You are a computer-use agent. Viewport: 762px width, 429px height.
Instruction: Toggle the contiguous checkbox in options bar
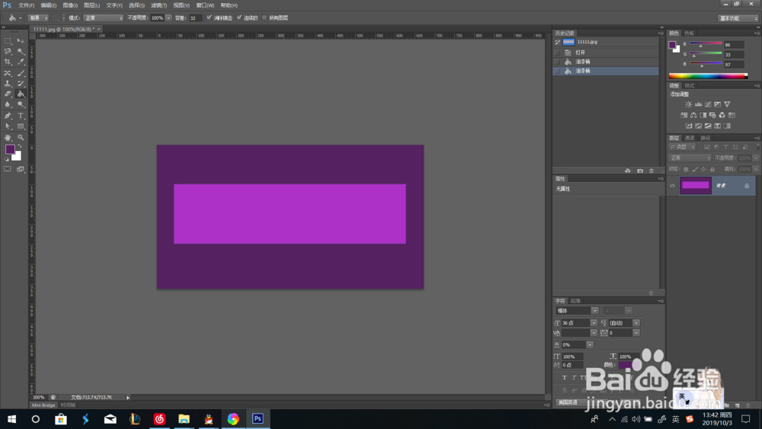[x=239, y=18]
